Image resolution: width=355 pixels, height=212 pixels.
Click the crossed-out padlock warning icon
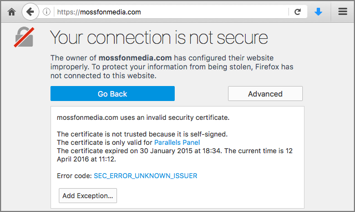click(24, 37)
